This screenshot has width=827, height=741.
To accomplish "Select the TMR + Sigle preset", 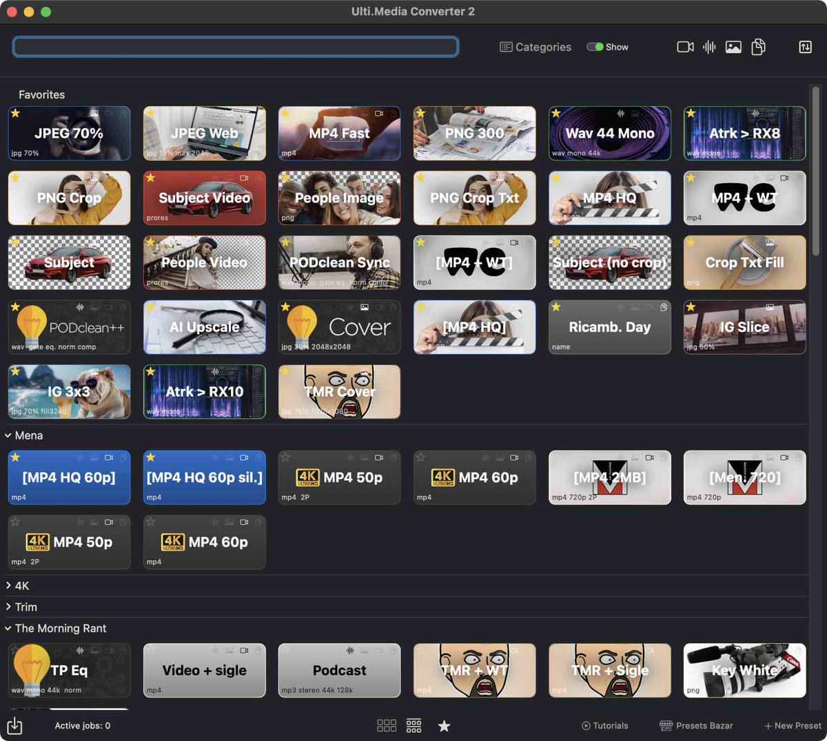I will [x=610, y=670].
